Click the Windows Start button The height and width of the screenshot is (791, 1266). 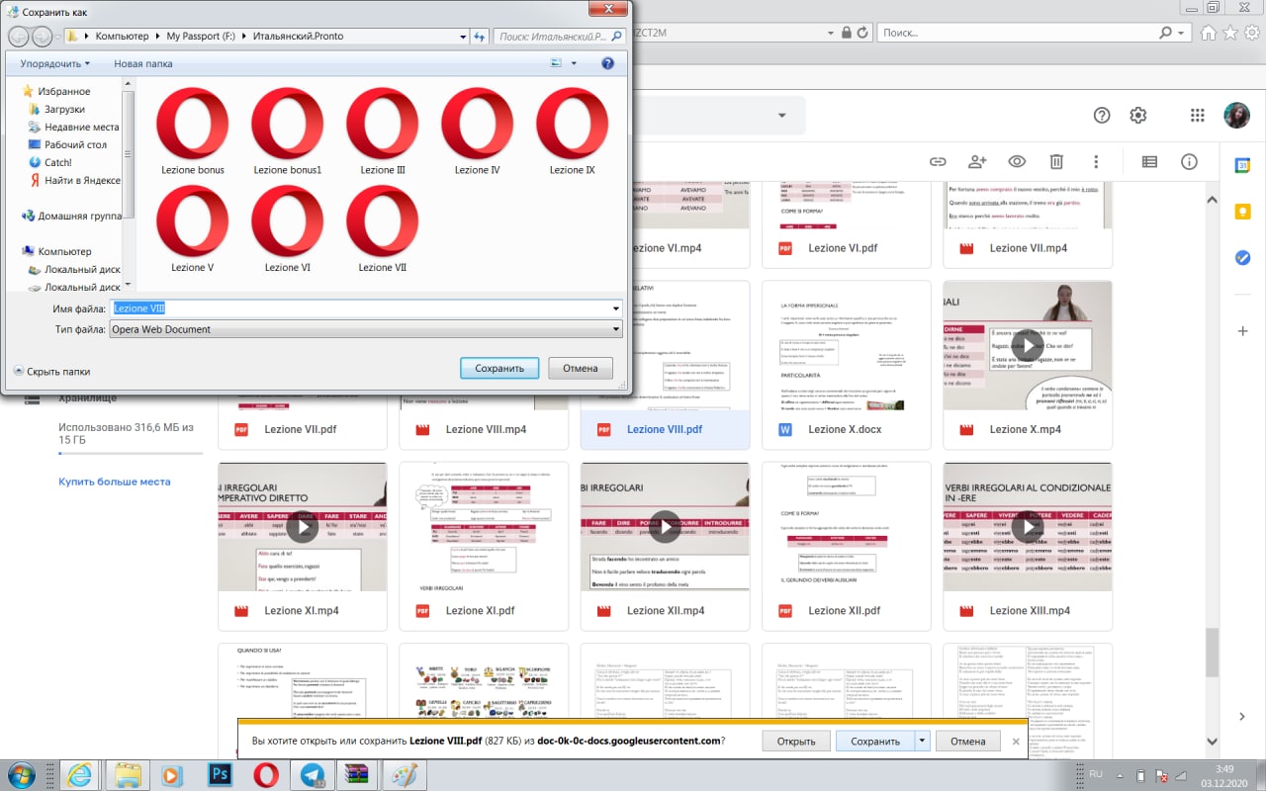(20, 774)
